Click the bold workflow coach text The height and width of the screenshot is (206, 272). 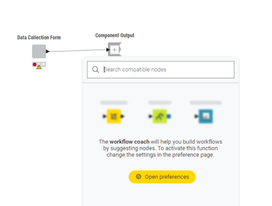[129, 142]
